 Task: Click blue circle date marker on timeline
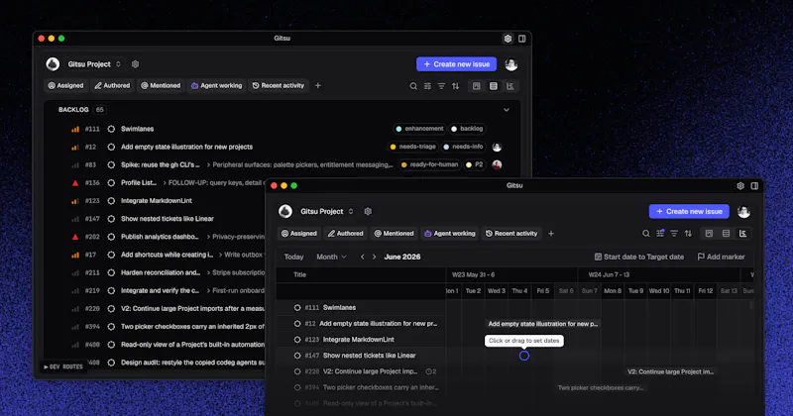coord(524,356)
